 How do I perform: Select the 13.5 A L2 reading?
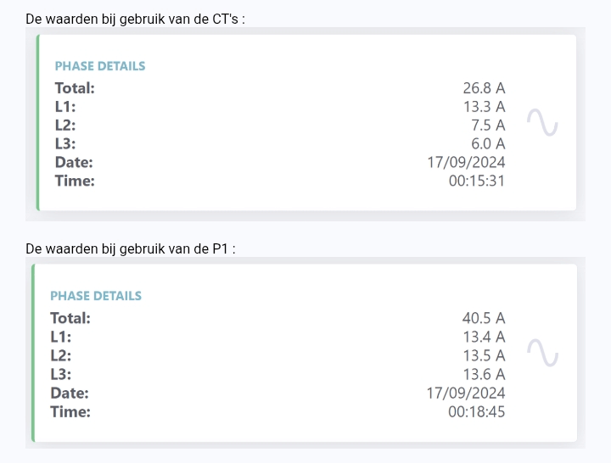click(484, 355)
